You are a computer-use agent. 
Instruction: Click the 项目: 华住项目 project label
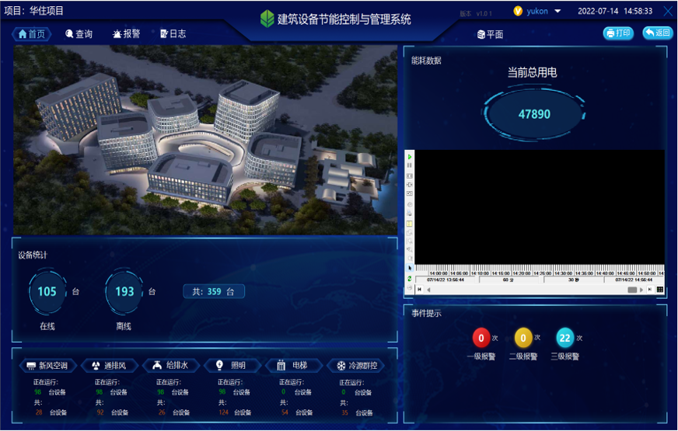coord(34,10)
